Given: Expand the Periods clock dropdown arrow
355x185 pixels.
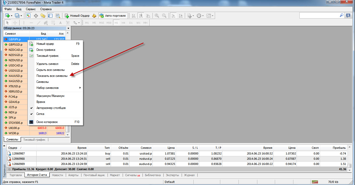Looking at the screenshot, I should tap(203, 16).
